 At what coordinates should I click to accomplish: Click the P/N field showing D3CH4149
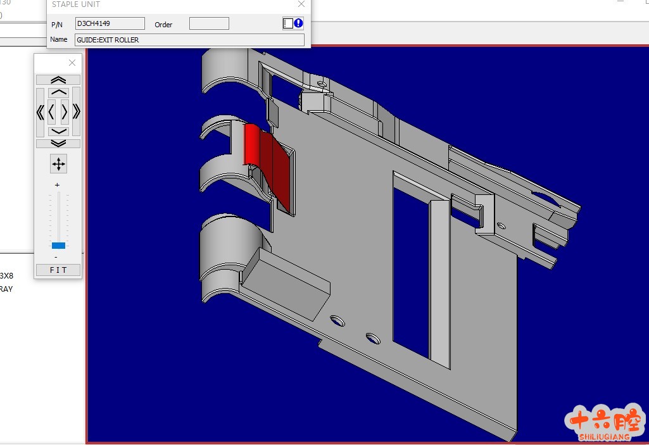click(x=110, y=24)
